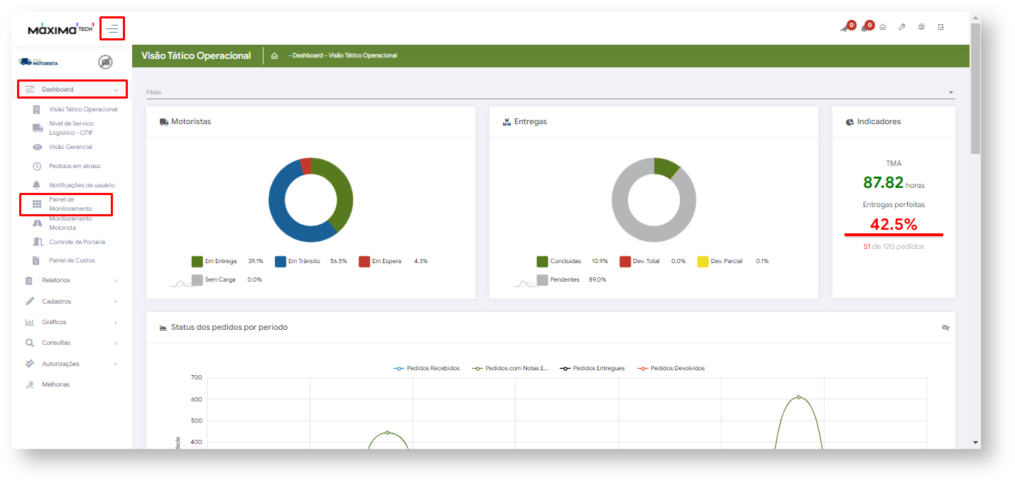Expand the Relatórios menu
The width and height of the screenshot is (1015, 483).
click(x=72, y=280)
